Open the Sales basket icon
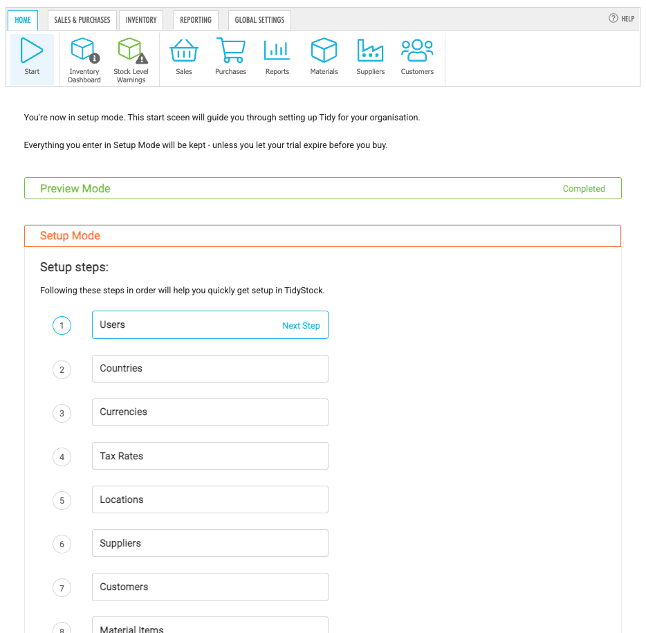 [x=184, y=51]
